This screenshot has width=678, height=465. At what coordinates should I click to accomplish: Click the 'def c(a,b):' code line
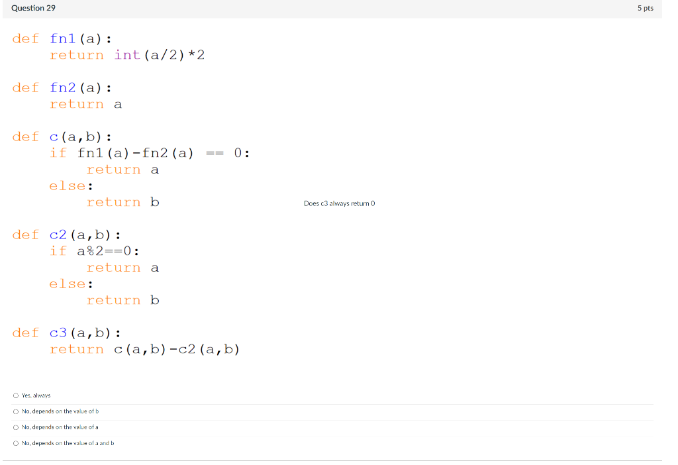pyautogui.click(x=62, y=137)
